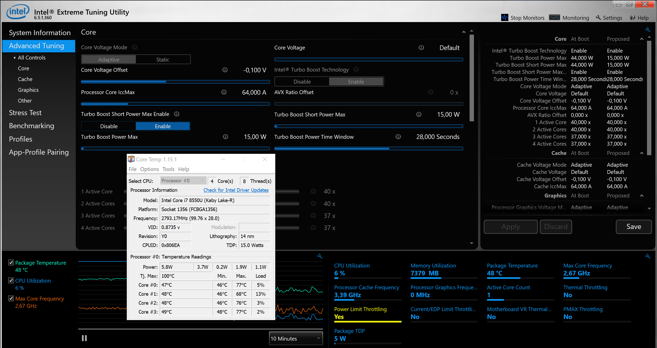
Task: Click info icon beside Turbo Boost Power Time Window
Action: point(398,137)
